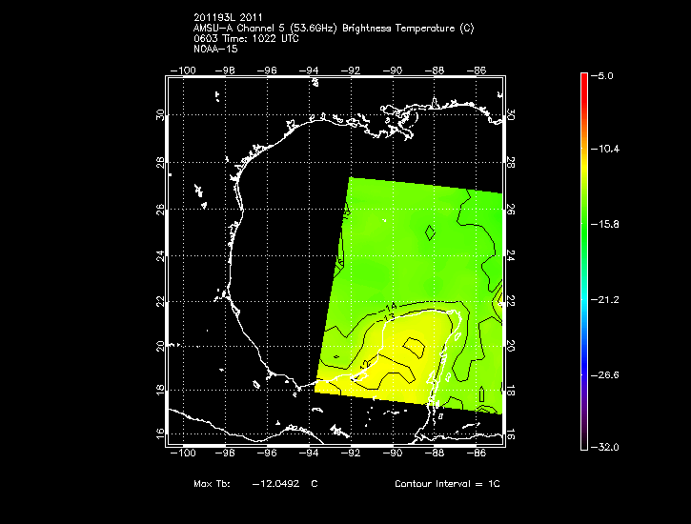
Task: Select the -100 longitude label on bottom axis
Action: pos(183,453)
